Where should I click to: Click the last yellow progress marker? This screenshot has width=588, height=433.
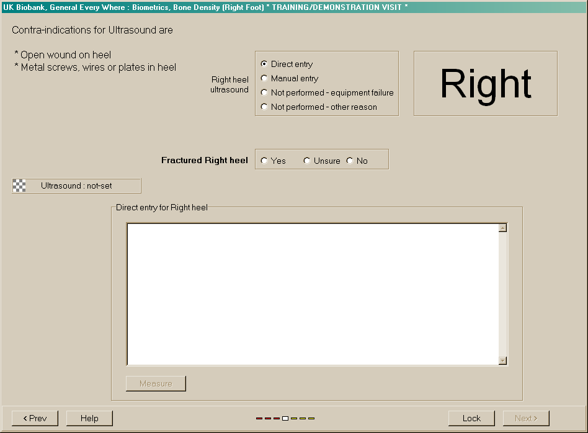(311, 419)
